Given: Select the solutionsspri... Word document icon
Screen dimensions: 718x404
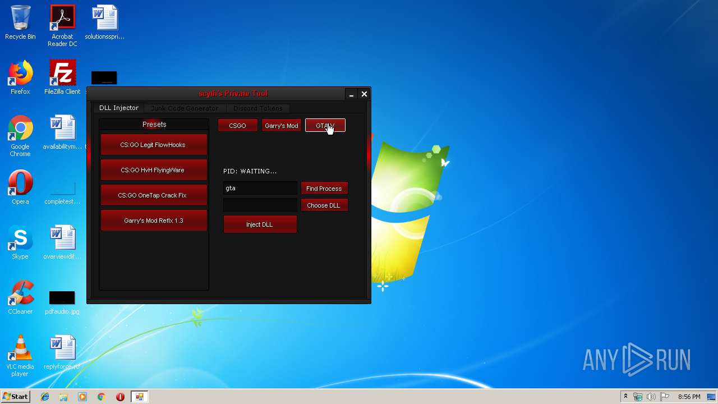Looking at the screenshot, I should coord(105,23).
